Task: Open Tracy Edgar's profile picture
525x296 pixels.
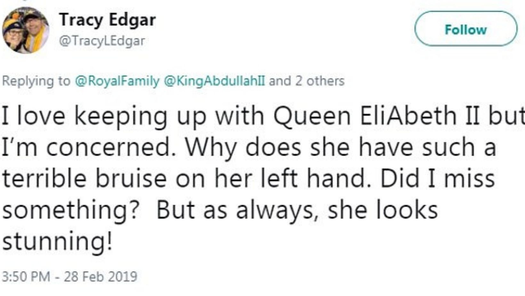Action: coord(25,30)
